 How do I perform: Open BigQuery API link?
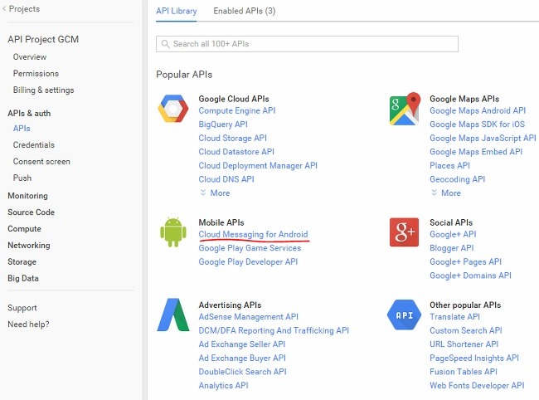pyautogui.click(x=223, y=124)
